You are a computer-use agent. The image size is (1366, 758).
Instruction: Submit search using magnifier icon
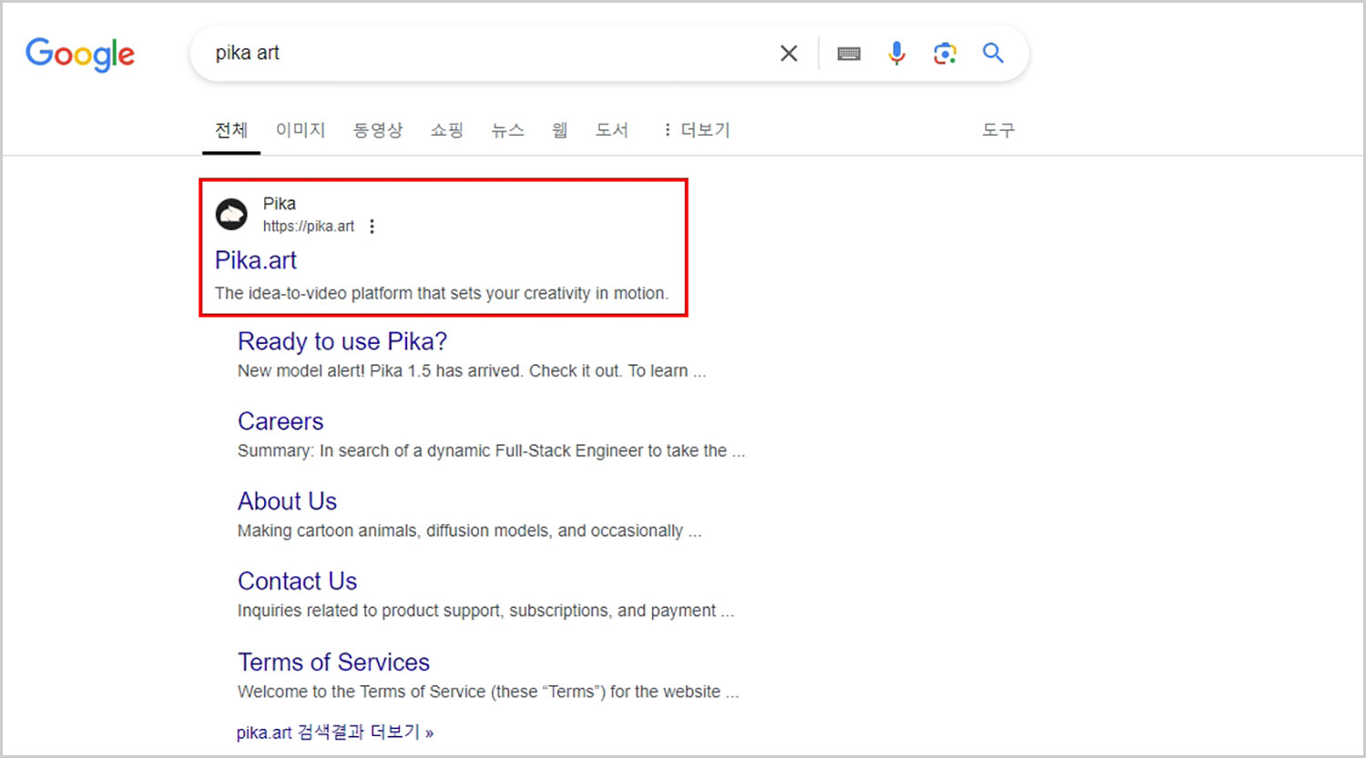[994, 53]
